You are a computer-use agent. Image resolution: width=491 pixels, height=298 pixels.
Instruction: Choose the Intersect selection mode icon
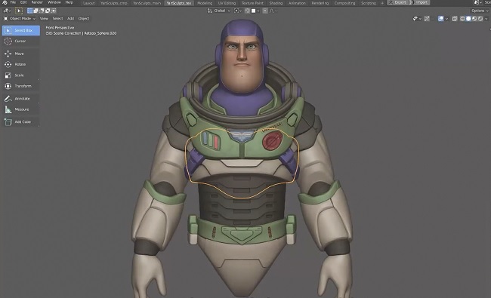point(54,11)
